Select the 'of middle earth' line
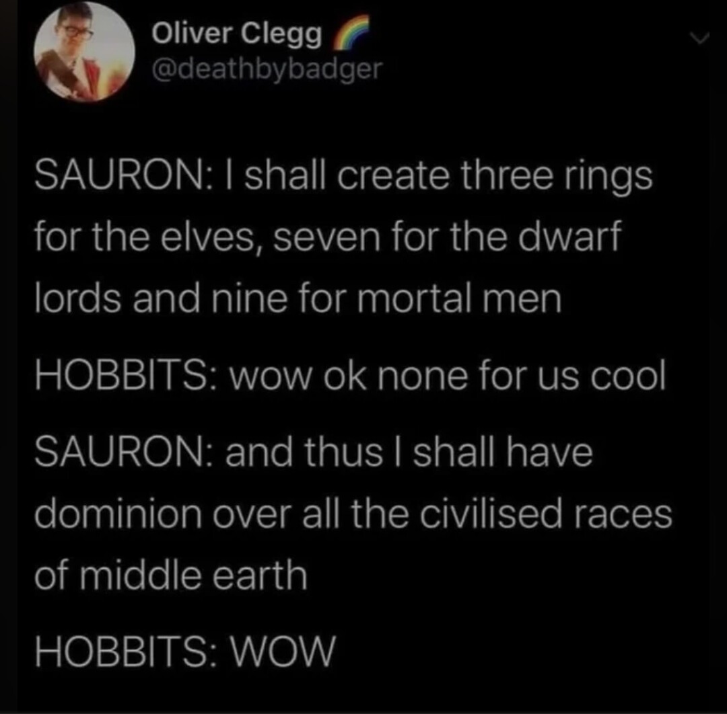The width and height of the screenshot is (727, 714). [x=171, y=575]
